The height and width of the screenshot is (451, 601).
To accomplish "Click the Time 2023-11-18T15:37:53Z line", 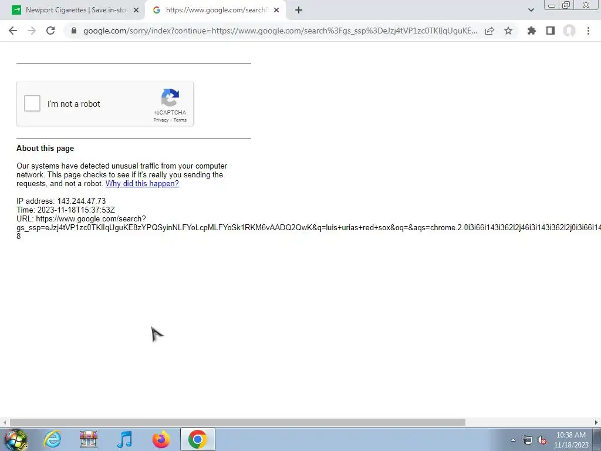I will pyautogui.click(x=66, y=210).
